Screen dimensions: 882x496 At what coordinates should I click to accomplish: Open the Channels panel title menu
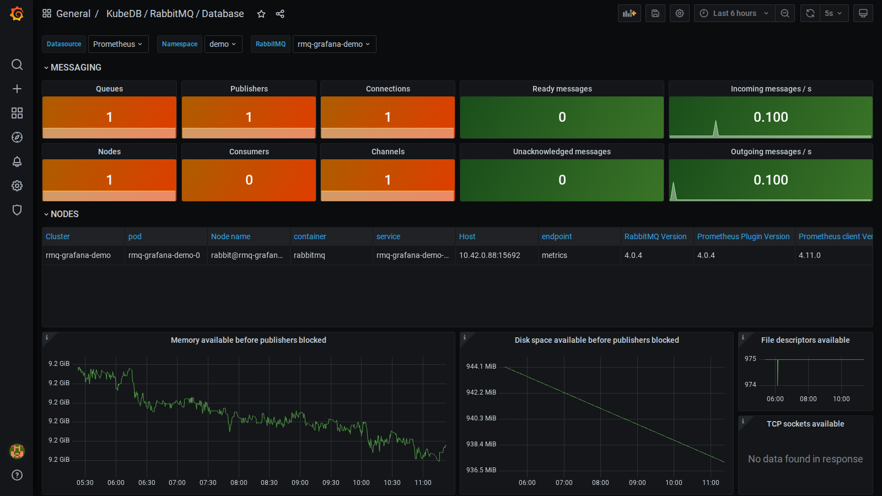388,152
